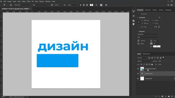Switch to the Actions tab
Viewport: 175px width, 98px height.
click(161, 10)
